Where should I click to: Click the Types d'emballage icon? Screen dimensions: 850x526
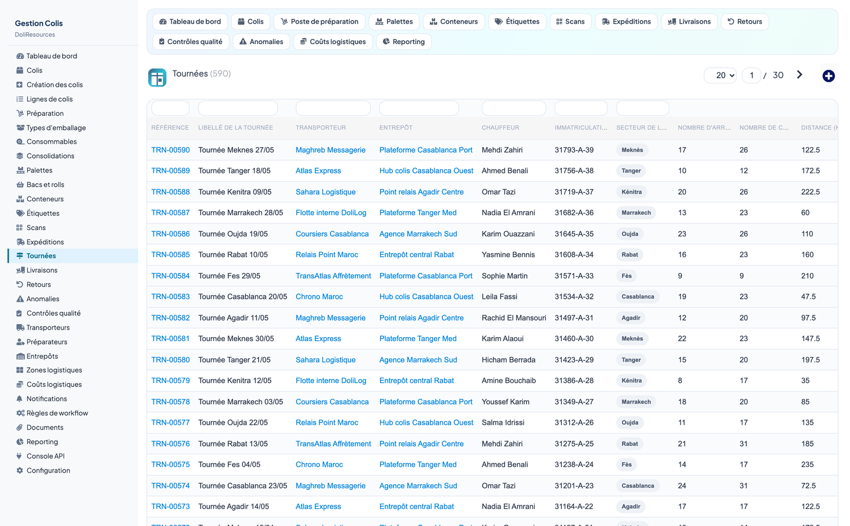pyautogui.click(x=20, y=128)
